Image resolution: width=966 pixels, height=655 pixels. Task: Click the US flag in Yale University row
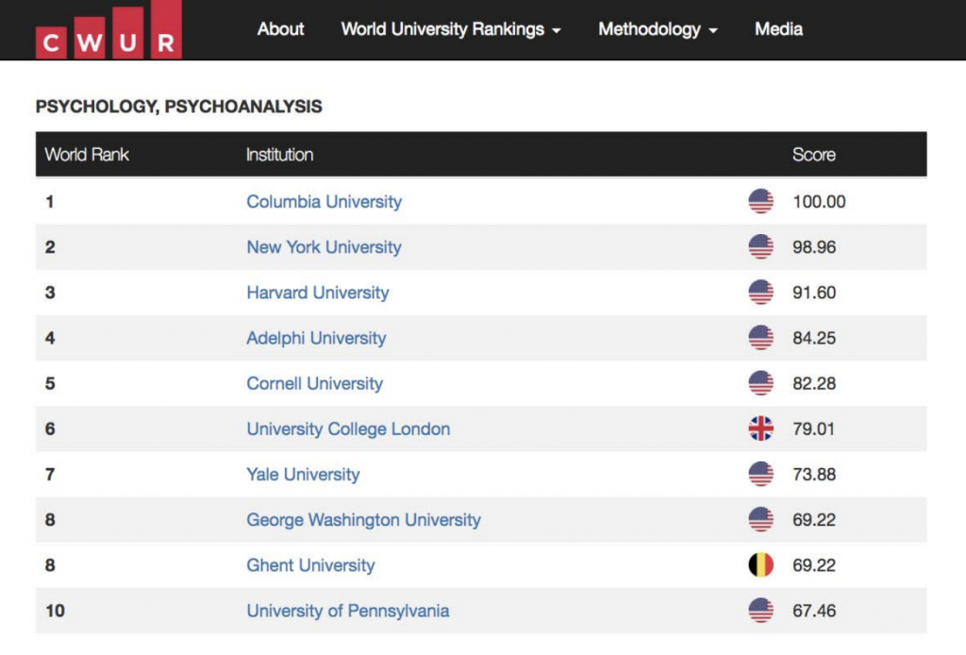761,475
